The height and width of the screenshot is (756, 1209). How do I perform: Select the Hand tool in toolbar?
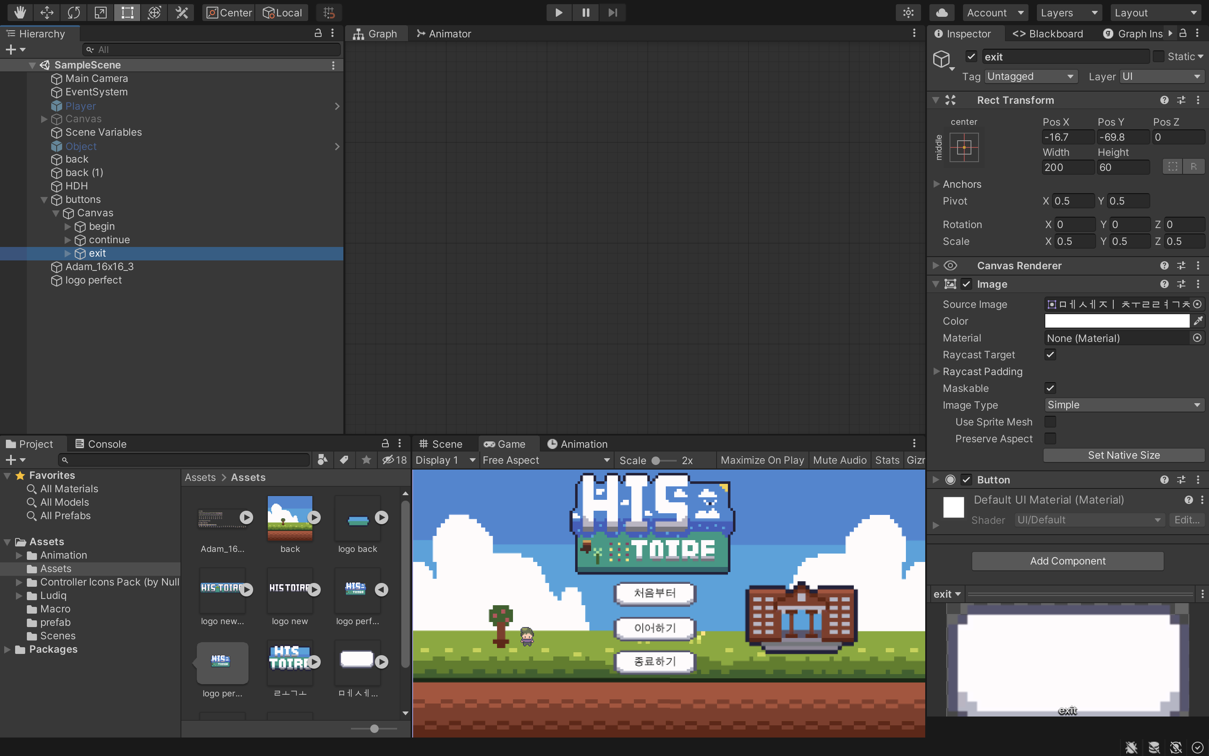click(x=20, y=13)
